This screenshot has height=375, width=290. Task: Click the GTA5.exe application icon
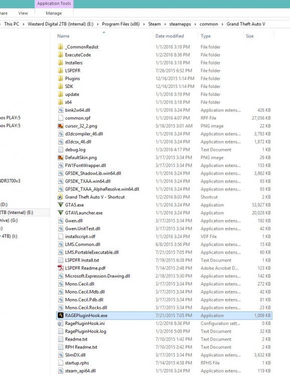(x=61, y=204)
